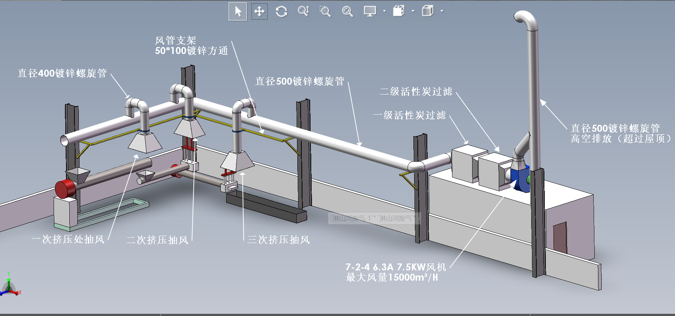
Task: Open the view orientation dropdown arrow
Action: pos(413,11)
